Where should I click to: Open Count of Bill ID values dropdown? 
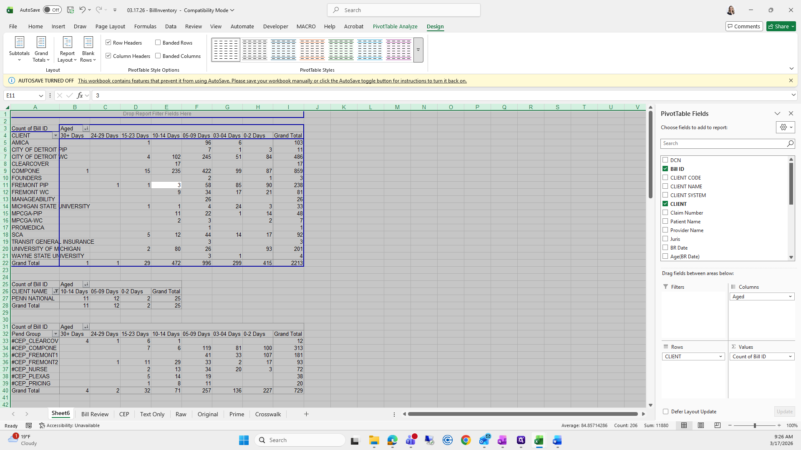(790, 357)
